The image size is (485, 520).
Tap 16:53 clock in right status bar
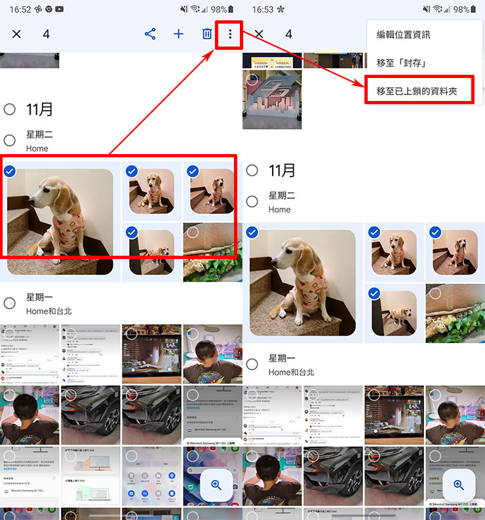click(x=263, y=9)
